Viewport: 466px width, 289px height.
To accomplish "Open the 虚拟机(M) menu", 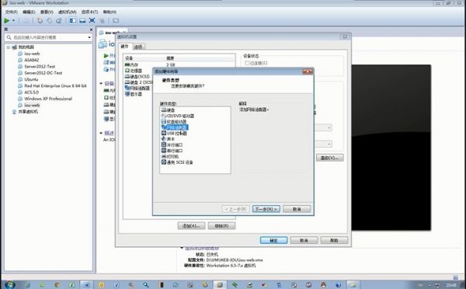I will (67, 12).
